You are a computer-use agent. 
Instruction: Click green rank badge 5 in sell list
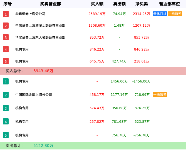[x=6, y=135]
